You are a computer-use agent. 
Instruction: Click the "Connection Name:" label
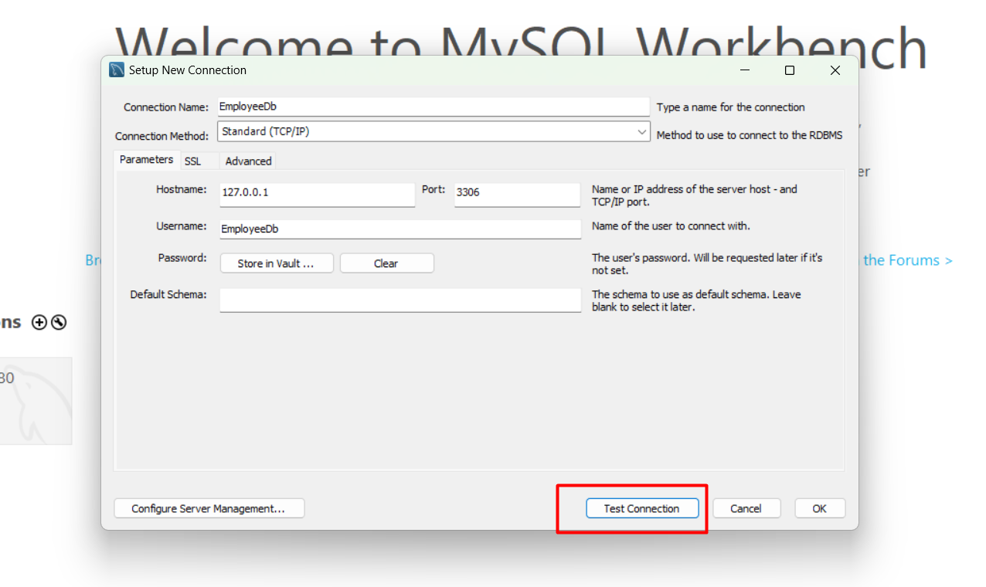(166, 107)
